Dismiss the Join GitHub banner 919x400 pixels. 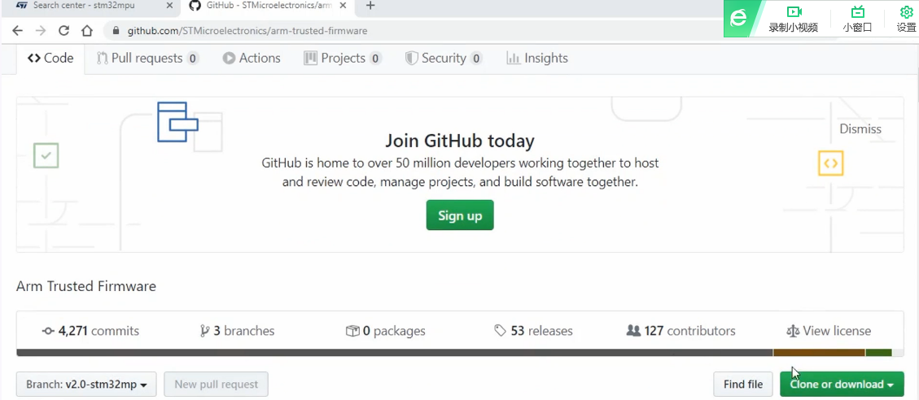tap(860, 129)
